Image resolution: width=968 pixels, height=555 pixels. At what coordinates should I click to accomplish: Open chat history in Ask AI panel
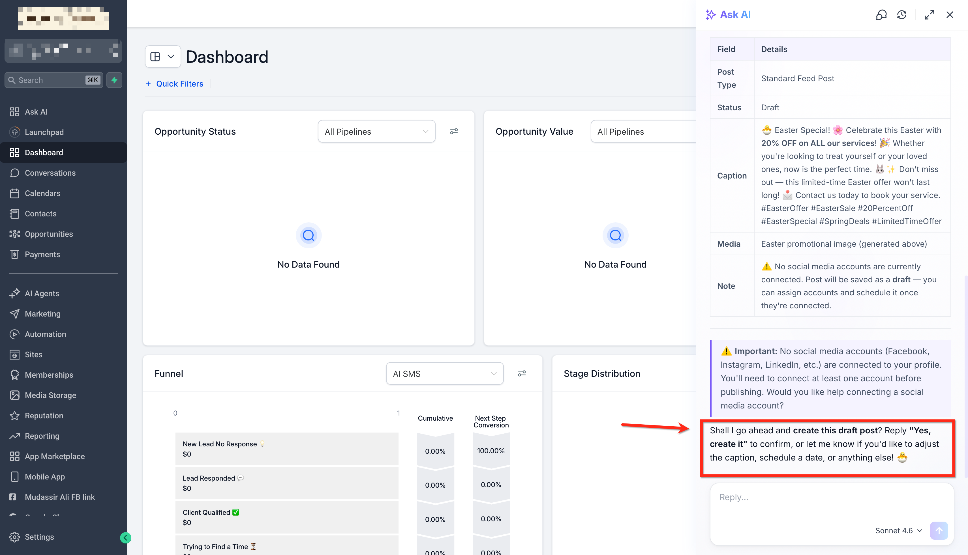(x=902, y=15)
